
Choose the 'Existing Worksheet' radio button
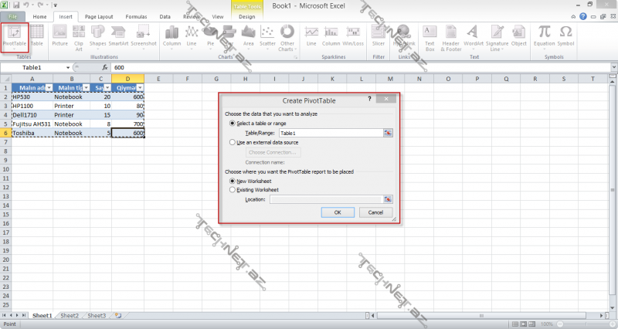click(233, 189)
